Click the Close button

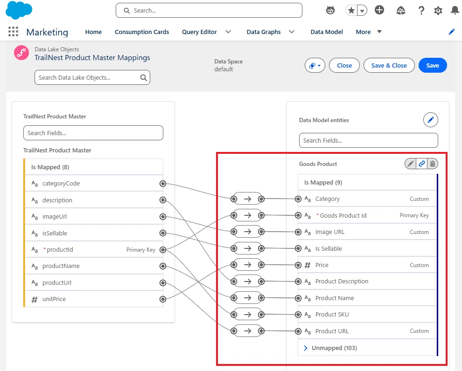point(344,65)
